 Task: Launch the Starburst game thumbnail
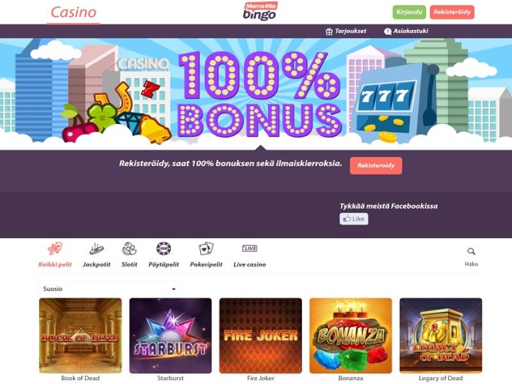click(x=170, y=335)
